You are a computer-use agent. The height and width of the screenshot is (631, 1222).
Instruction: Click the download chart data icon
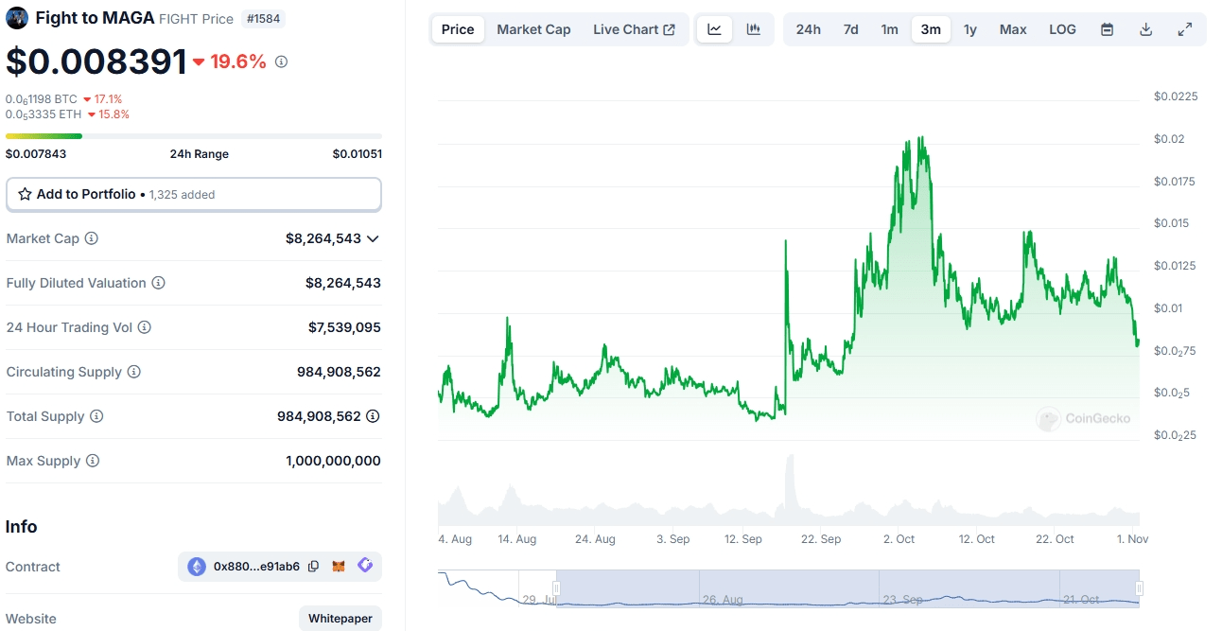point(1145,29)
